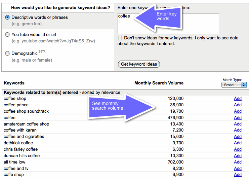Click the 'coffee with karan' keyword text
Viewport: 249px width, 178px height.
tap(20, 130)
